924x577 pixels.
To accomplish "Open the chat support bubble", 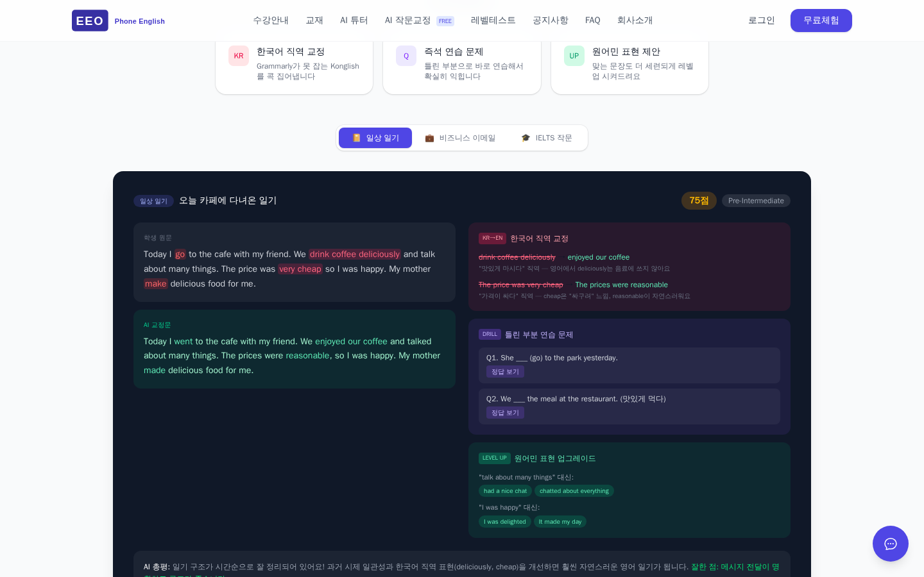I will 890,544.
